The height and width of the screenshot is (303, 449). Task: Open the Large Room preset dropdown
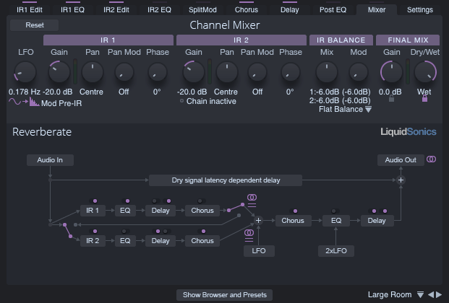point(395,294)
